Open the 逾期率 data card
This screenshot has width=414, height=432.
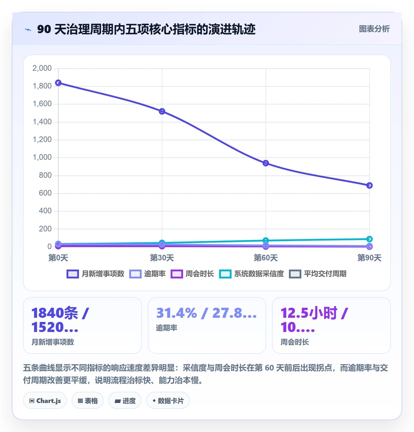(207, 325)
